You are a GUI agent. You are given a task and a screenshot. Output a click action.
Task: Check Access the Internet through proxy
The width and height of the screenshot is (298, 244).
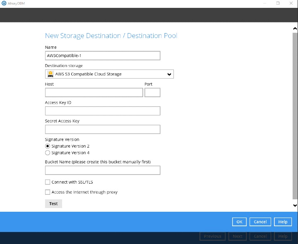(48, 192)
